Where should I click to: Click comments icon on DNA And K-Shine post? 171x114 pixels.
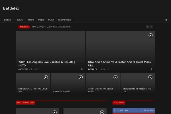point(152,69)
